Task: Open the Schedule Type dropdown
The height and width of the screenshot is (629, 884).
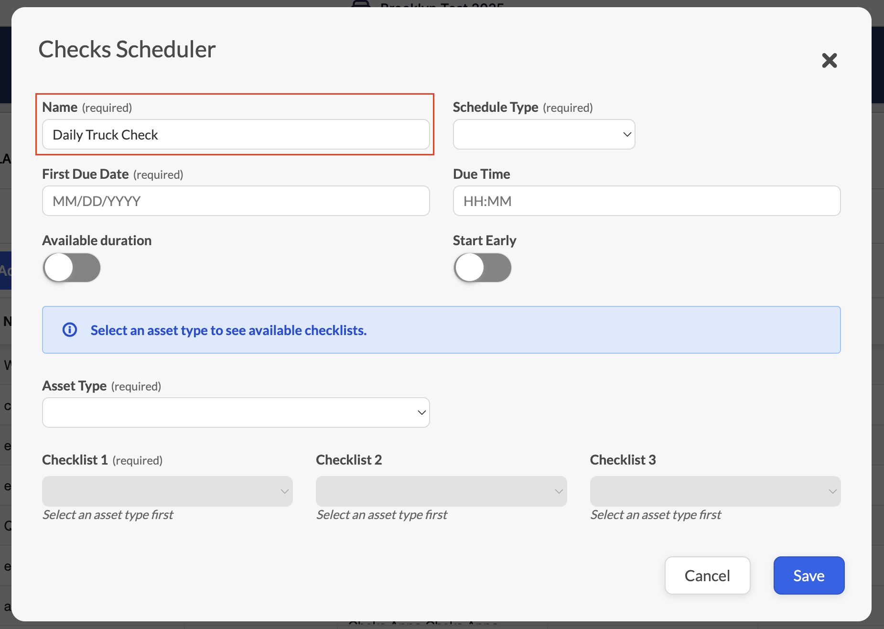Action: [x=544, y=134]
